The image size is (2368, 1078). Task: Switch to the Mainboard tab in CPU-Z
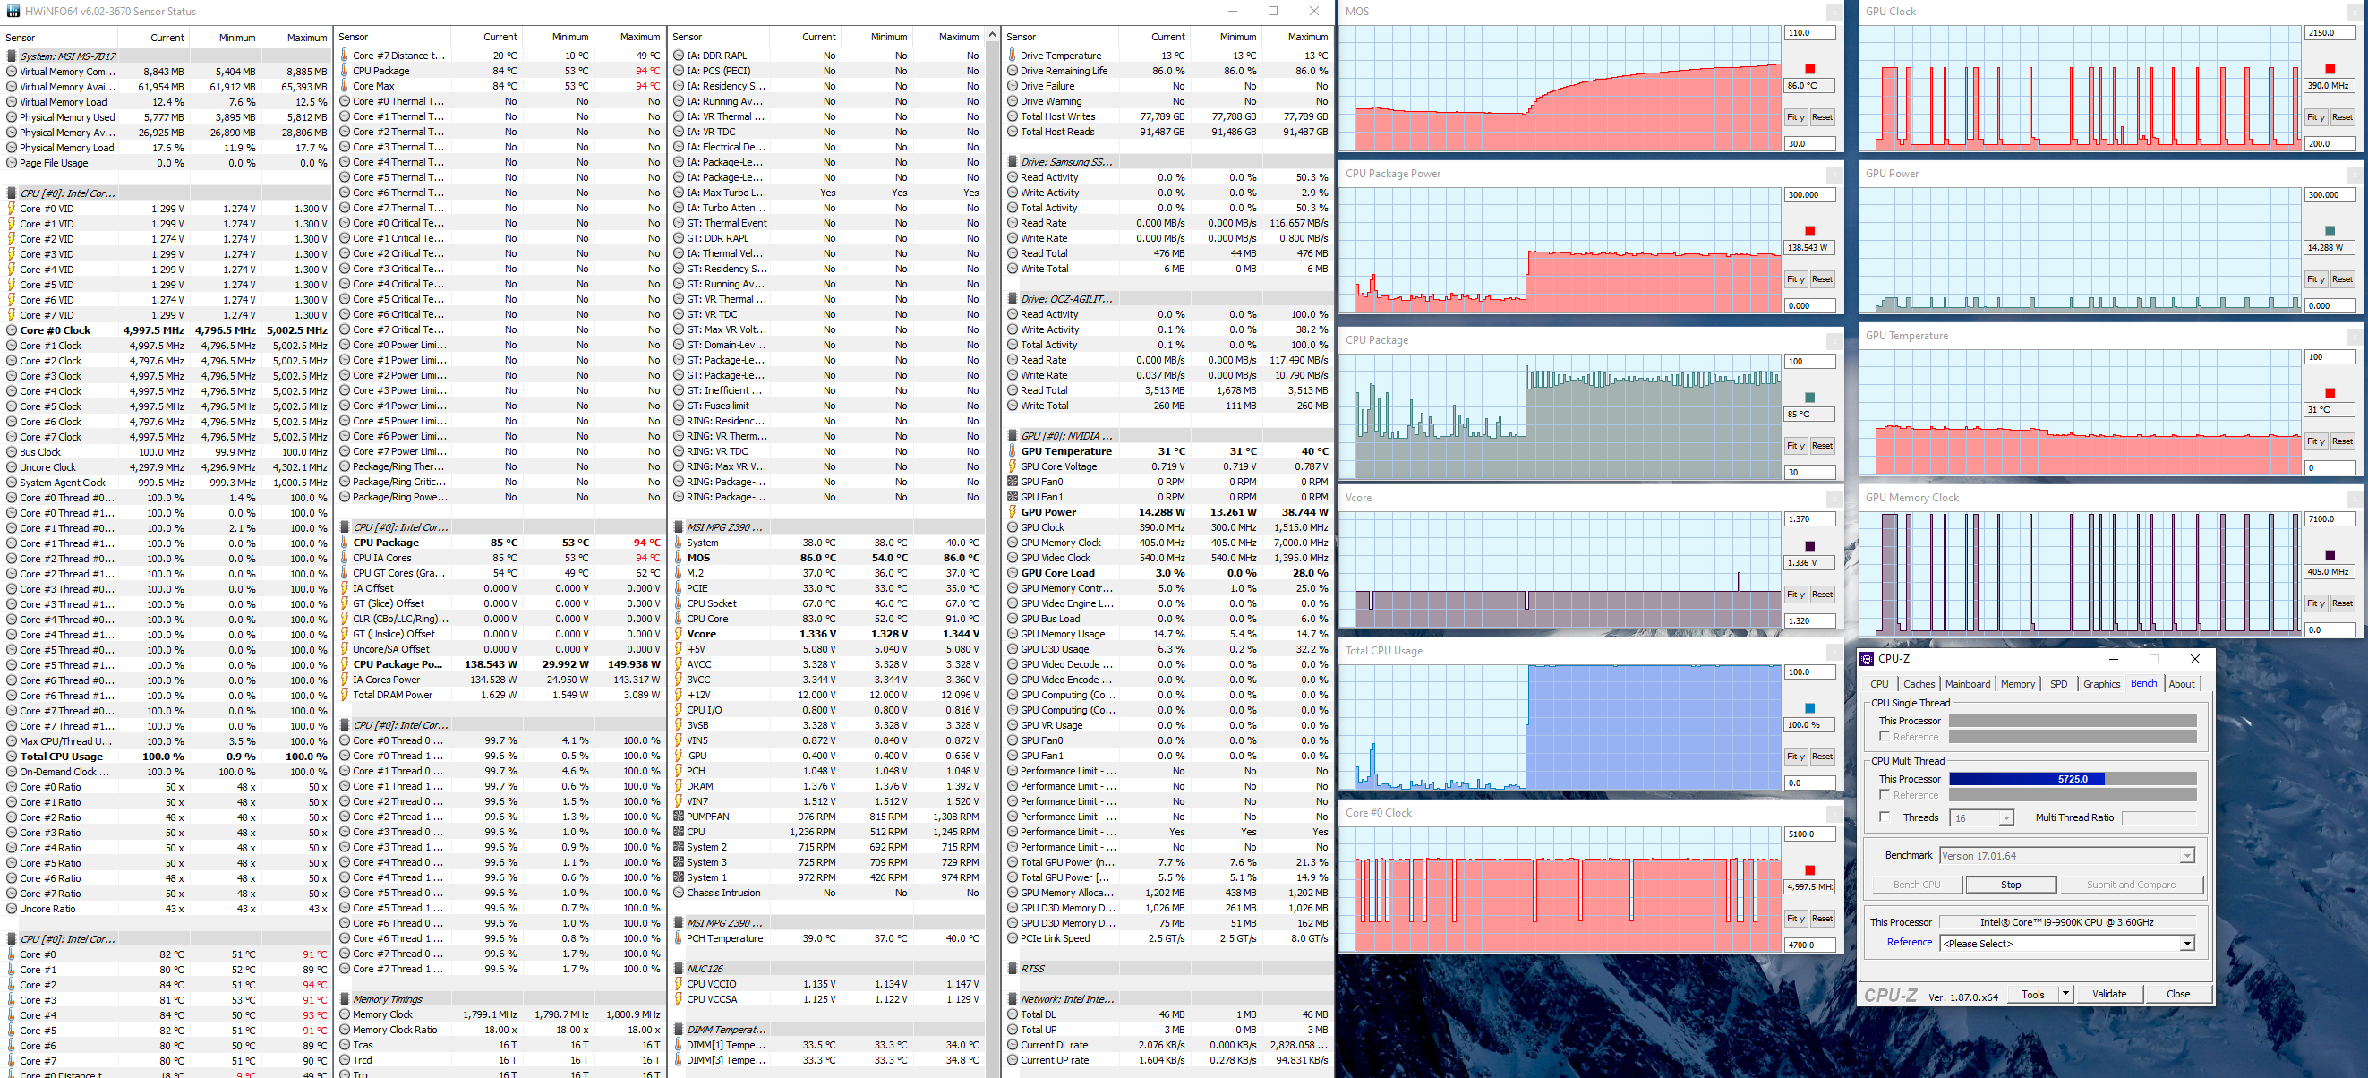coord(1967,684)
